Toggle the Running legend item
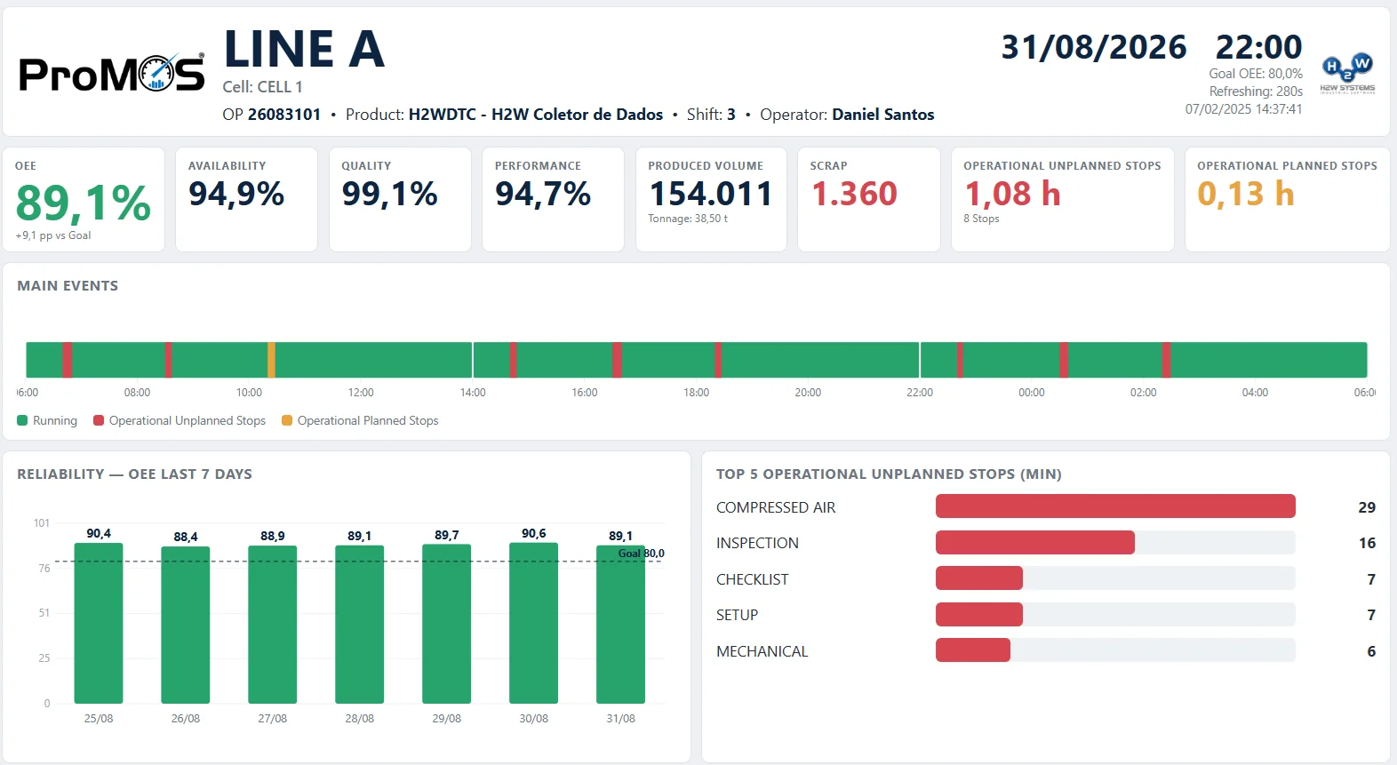The width and height of the screenshot is (1397, 765). pyautogui.click(x=47, y=420)
